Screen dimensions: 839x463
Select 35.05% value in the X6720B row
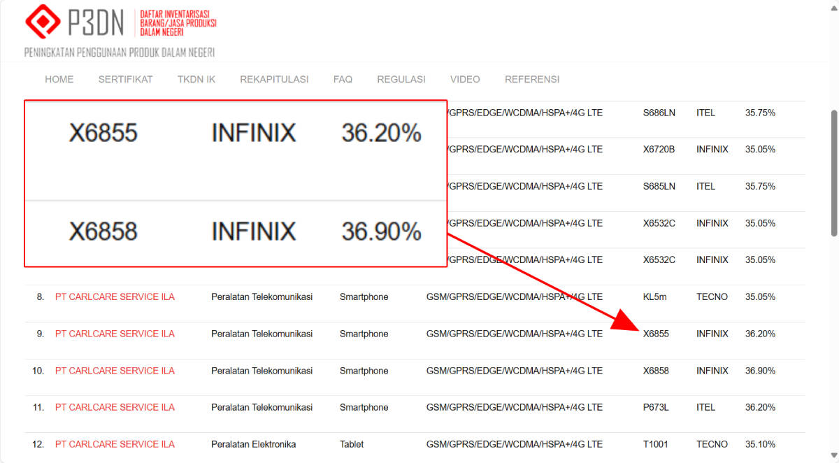[760, 149]
